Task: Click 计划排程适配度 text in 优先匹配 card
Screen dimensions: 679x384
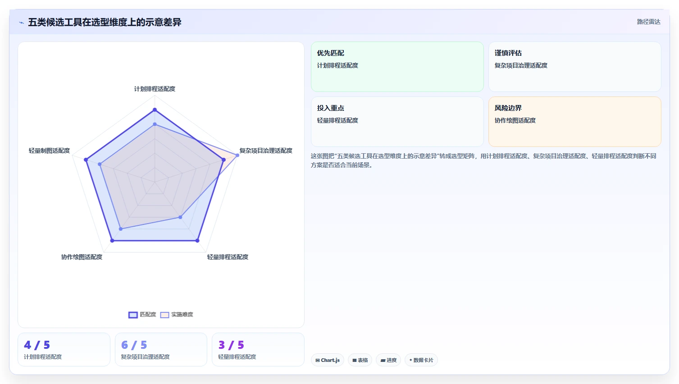Action: tap(337, 65)
